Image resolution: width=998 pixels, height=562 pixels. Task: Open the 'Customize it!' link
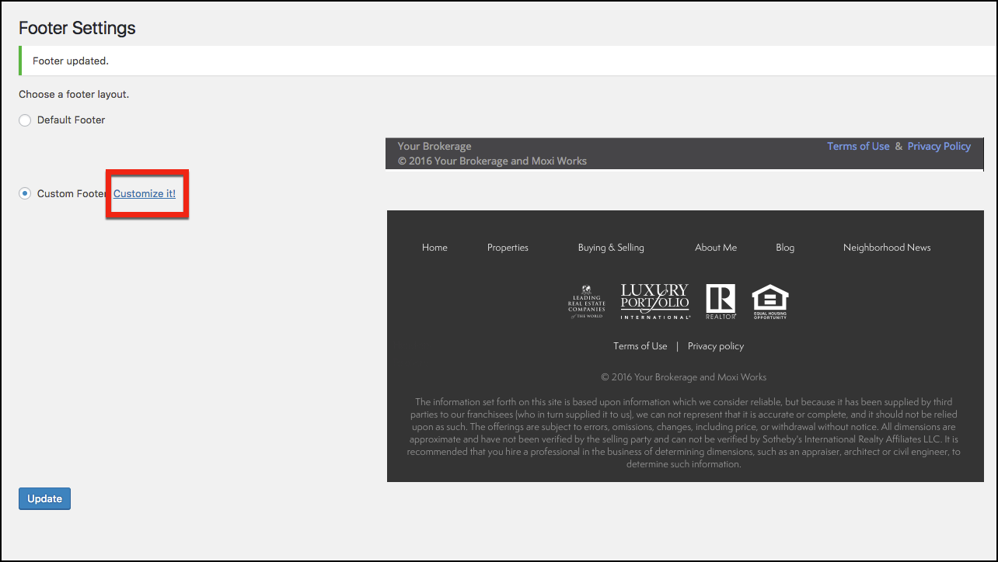[x=145, y=193]
